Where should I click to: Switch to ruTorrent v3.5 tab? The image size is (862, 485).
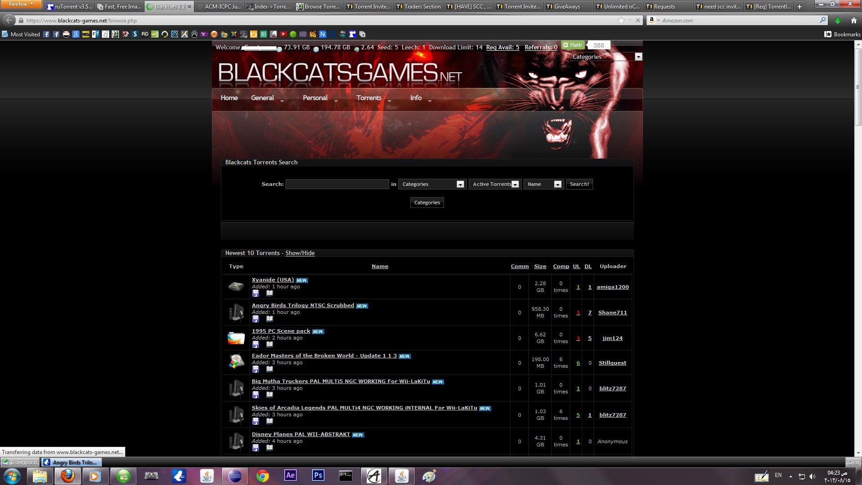[x=70, y=7]
